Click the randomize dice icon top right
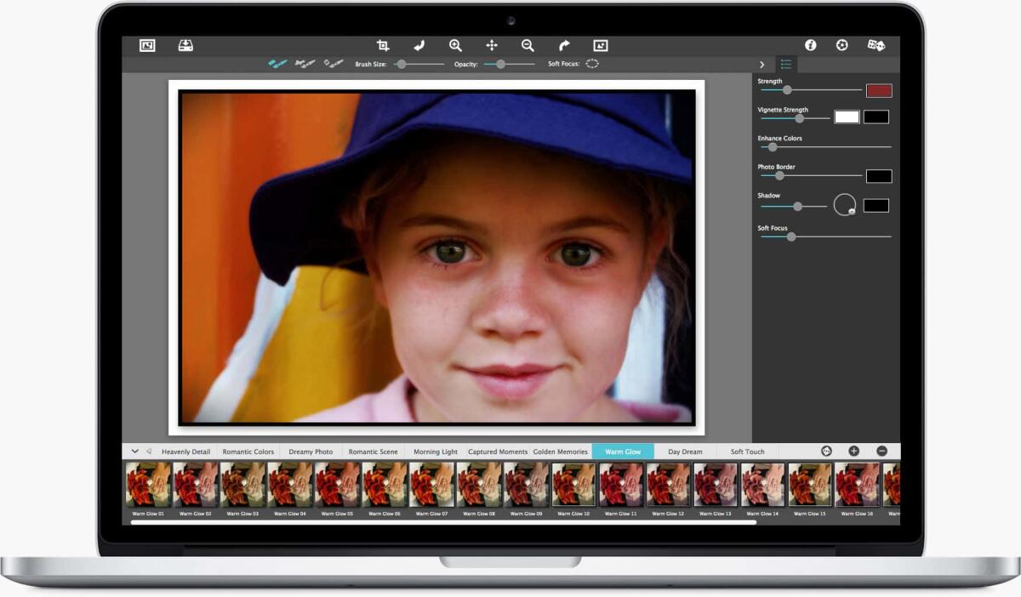This screenshot has width=1021, height=597. click(x=875, y=45)
